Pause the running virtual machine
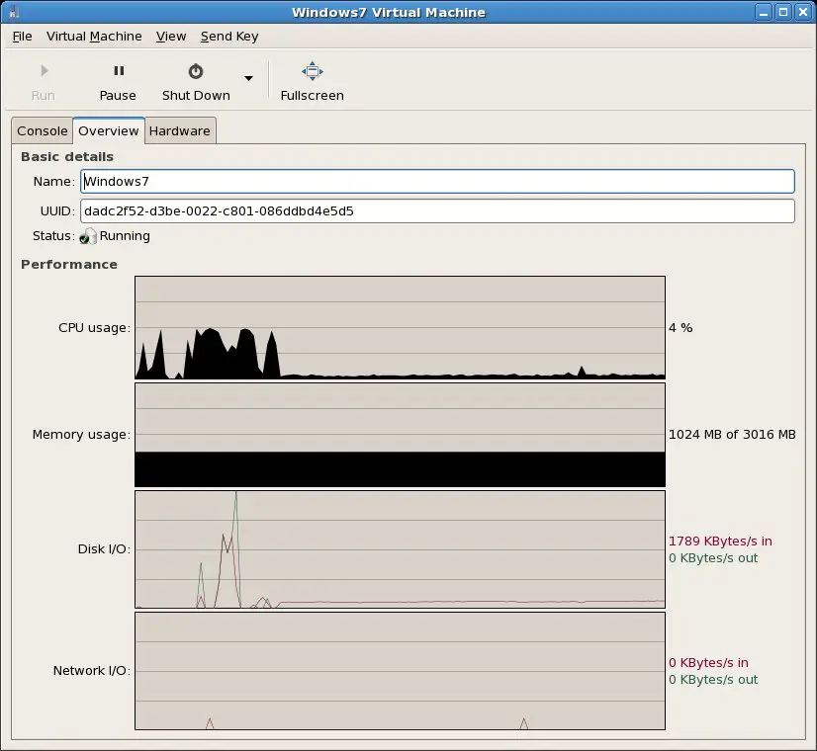Image resolution: width=817 pixels, height=751 pixels. [x=118, y=81]
